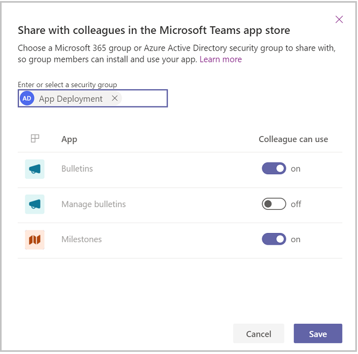Click the dialog title about sharing with colleagues

point(154,30)
